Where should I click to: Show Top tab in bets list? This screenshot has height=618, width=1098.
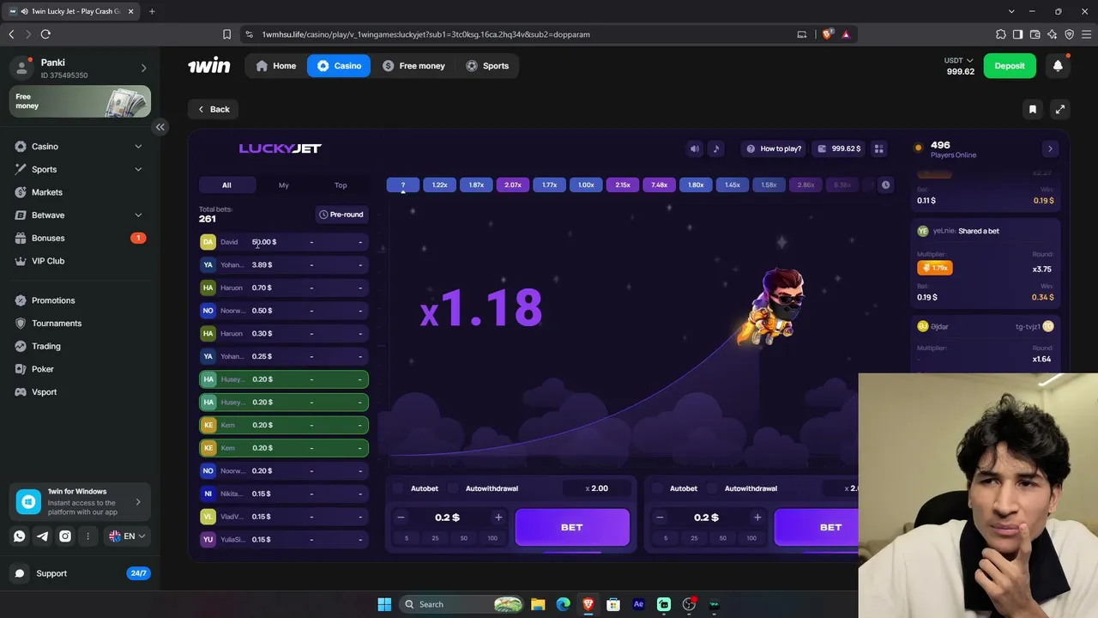(x=341, y=185)
